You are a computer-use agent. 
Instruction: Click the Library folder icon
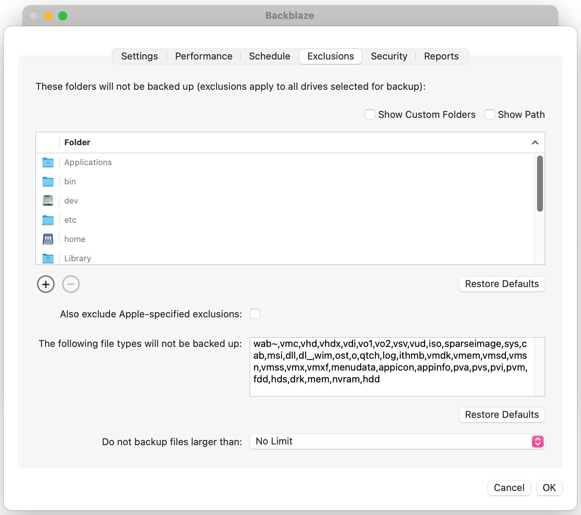(48, 258)
